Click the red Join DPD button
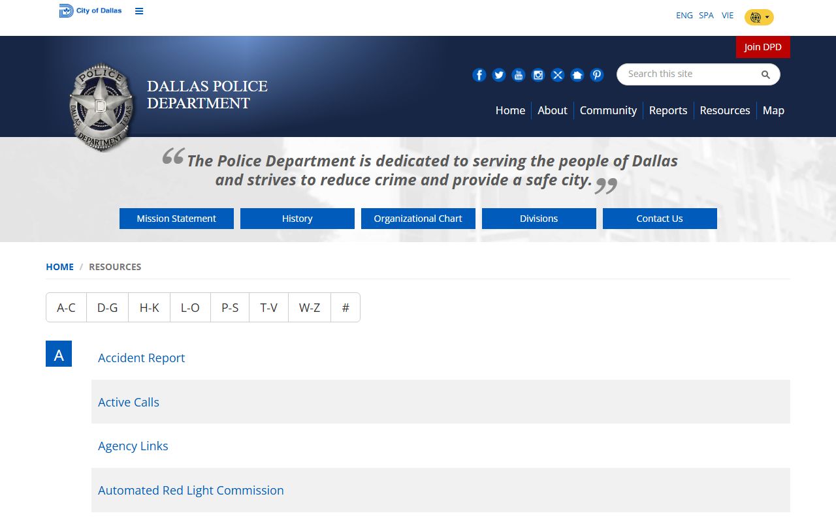The height and width of the screenshot is (522, 836). pyautogui.click(x=763, y=47)
